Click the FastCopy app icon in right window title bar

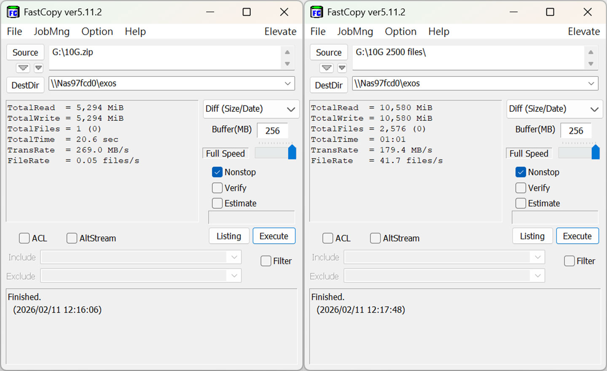317,12
